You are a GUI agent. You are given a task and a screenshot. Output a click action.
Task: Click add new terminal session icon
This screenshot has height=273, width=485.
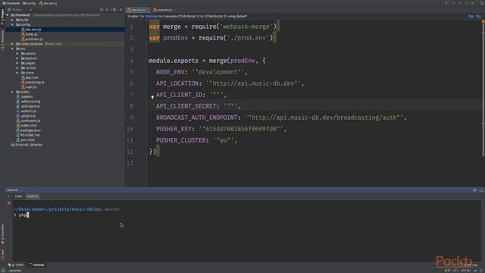coord(9,196)
